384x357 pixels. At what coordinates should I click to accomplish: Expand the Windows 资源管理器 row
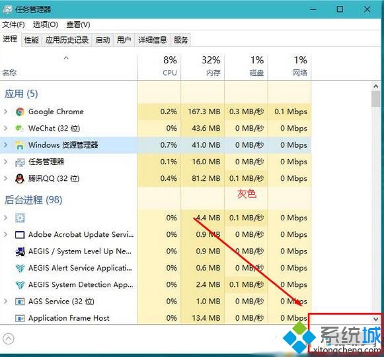click(x=6, y=145)
